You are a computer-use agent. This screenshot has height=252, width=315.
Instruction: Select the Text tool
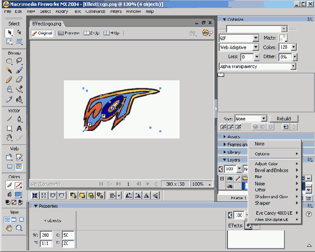(19, 128)
